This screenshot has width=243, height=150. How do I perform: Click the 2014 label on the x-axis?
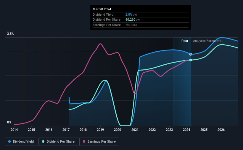point(14,130)
